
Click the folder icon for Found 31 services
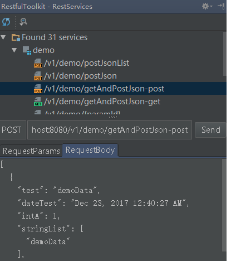point(16,37)
